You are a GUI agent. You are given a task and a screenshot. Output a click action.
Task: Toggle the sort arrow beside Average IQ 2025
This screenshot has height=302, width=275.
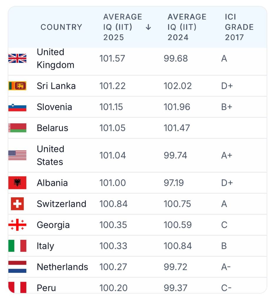click(148, 27)
